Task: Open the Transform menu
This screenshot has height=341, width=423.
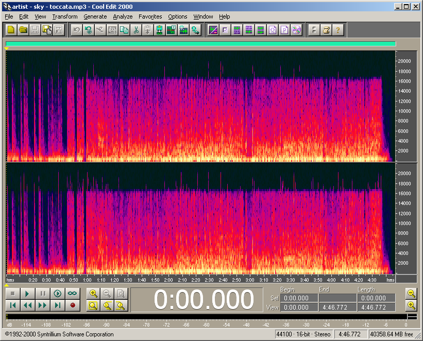Action: click(x=64, y=16)
